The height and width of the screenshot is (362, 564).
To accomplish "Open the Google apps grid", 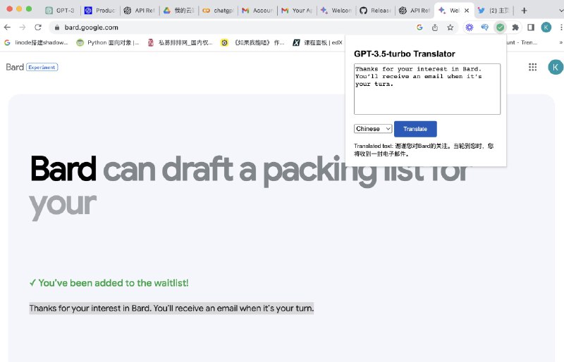I will (533, 67).
